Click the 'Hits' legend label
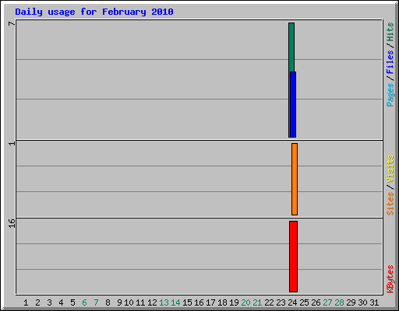Screen dimensions: 399x311 [x=390, y=32]
